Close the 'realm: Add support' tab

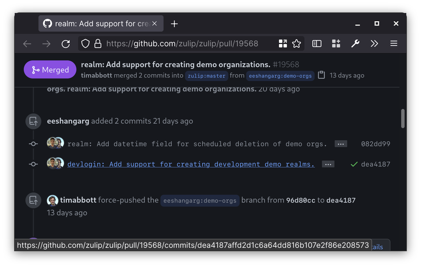click(x=154, y=24)
